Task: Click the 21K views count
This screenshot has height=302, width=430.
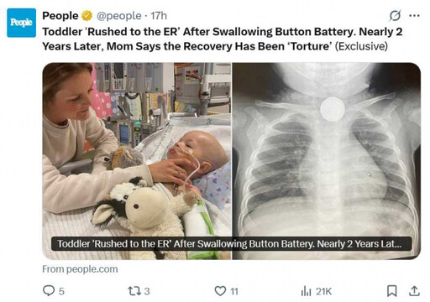Action: pos(323,291)
